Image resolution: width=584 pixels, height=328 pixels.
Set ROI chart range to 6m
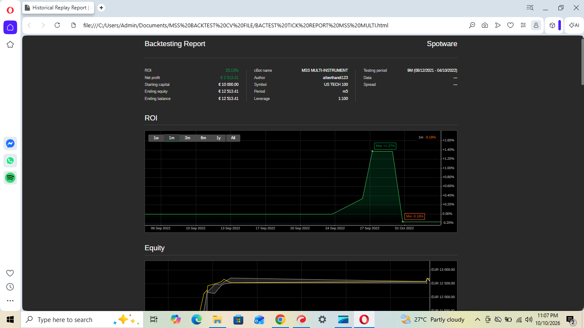203,138
